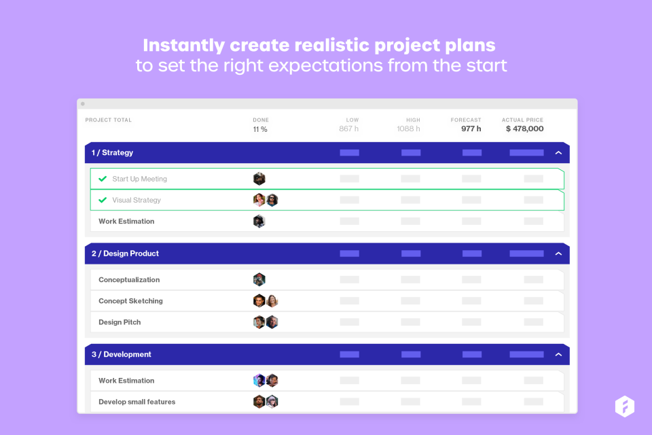This screenshot has width=652, height=435.
Task: Click second avatar on Develop small features
Action: (272, 402)
